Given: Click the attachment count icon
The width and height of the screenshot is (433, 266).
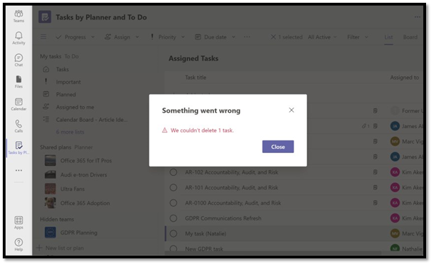Looking at the screenshot, I should pos(366,126).
